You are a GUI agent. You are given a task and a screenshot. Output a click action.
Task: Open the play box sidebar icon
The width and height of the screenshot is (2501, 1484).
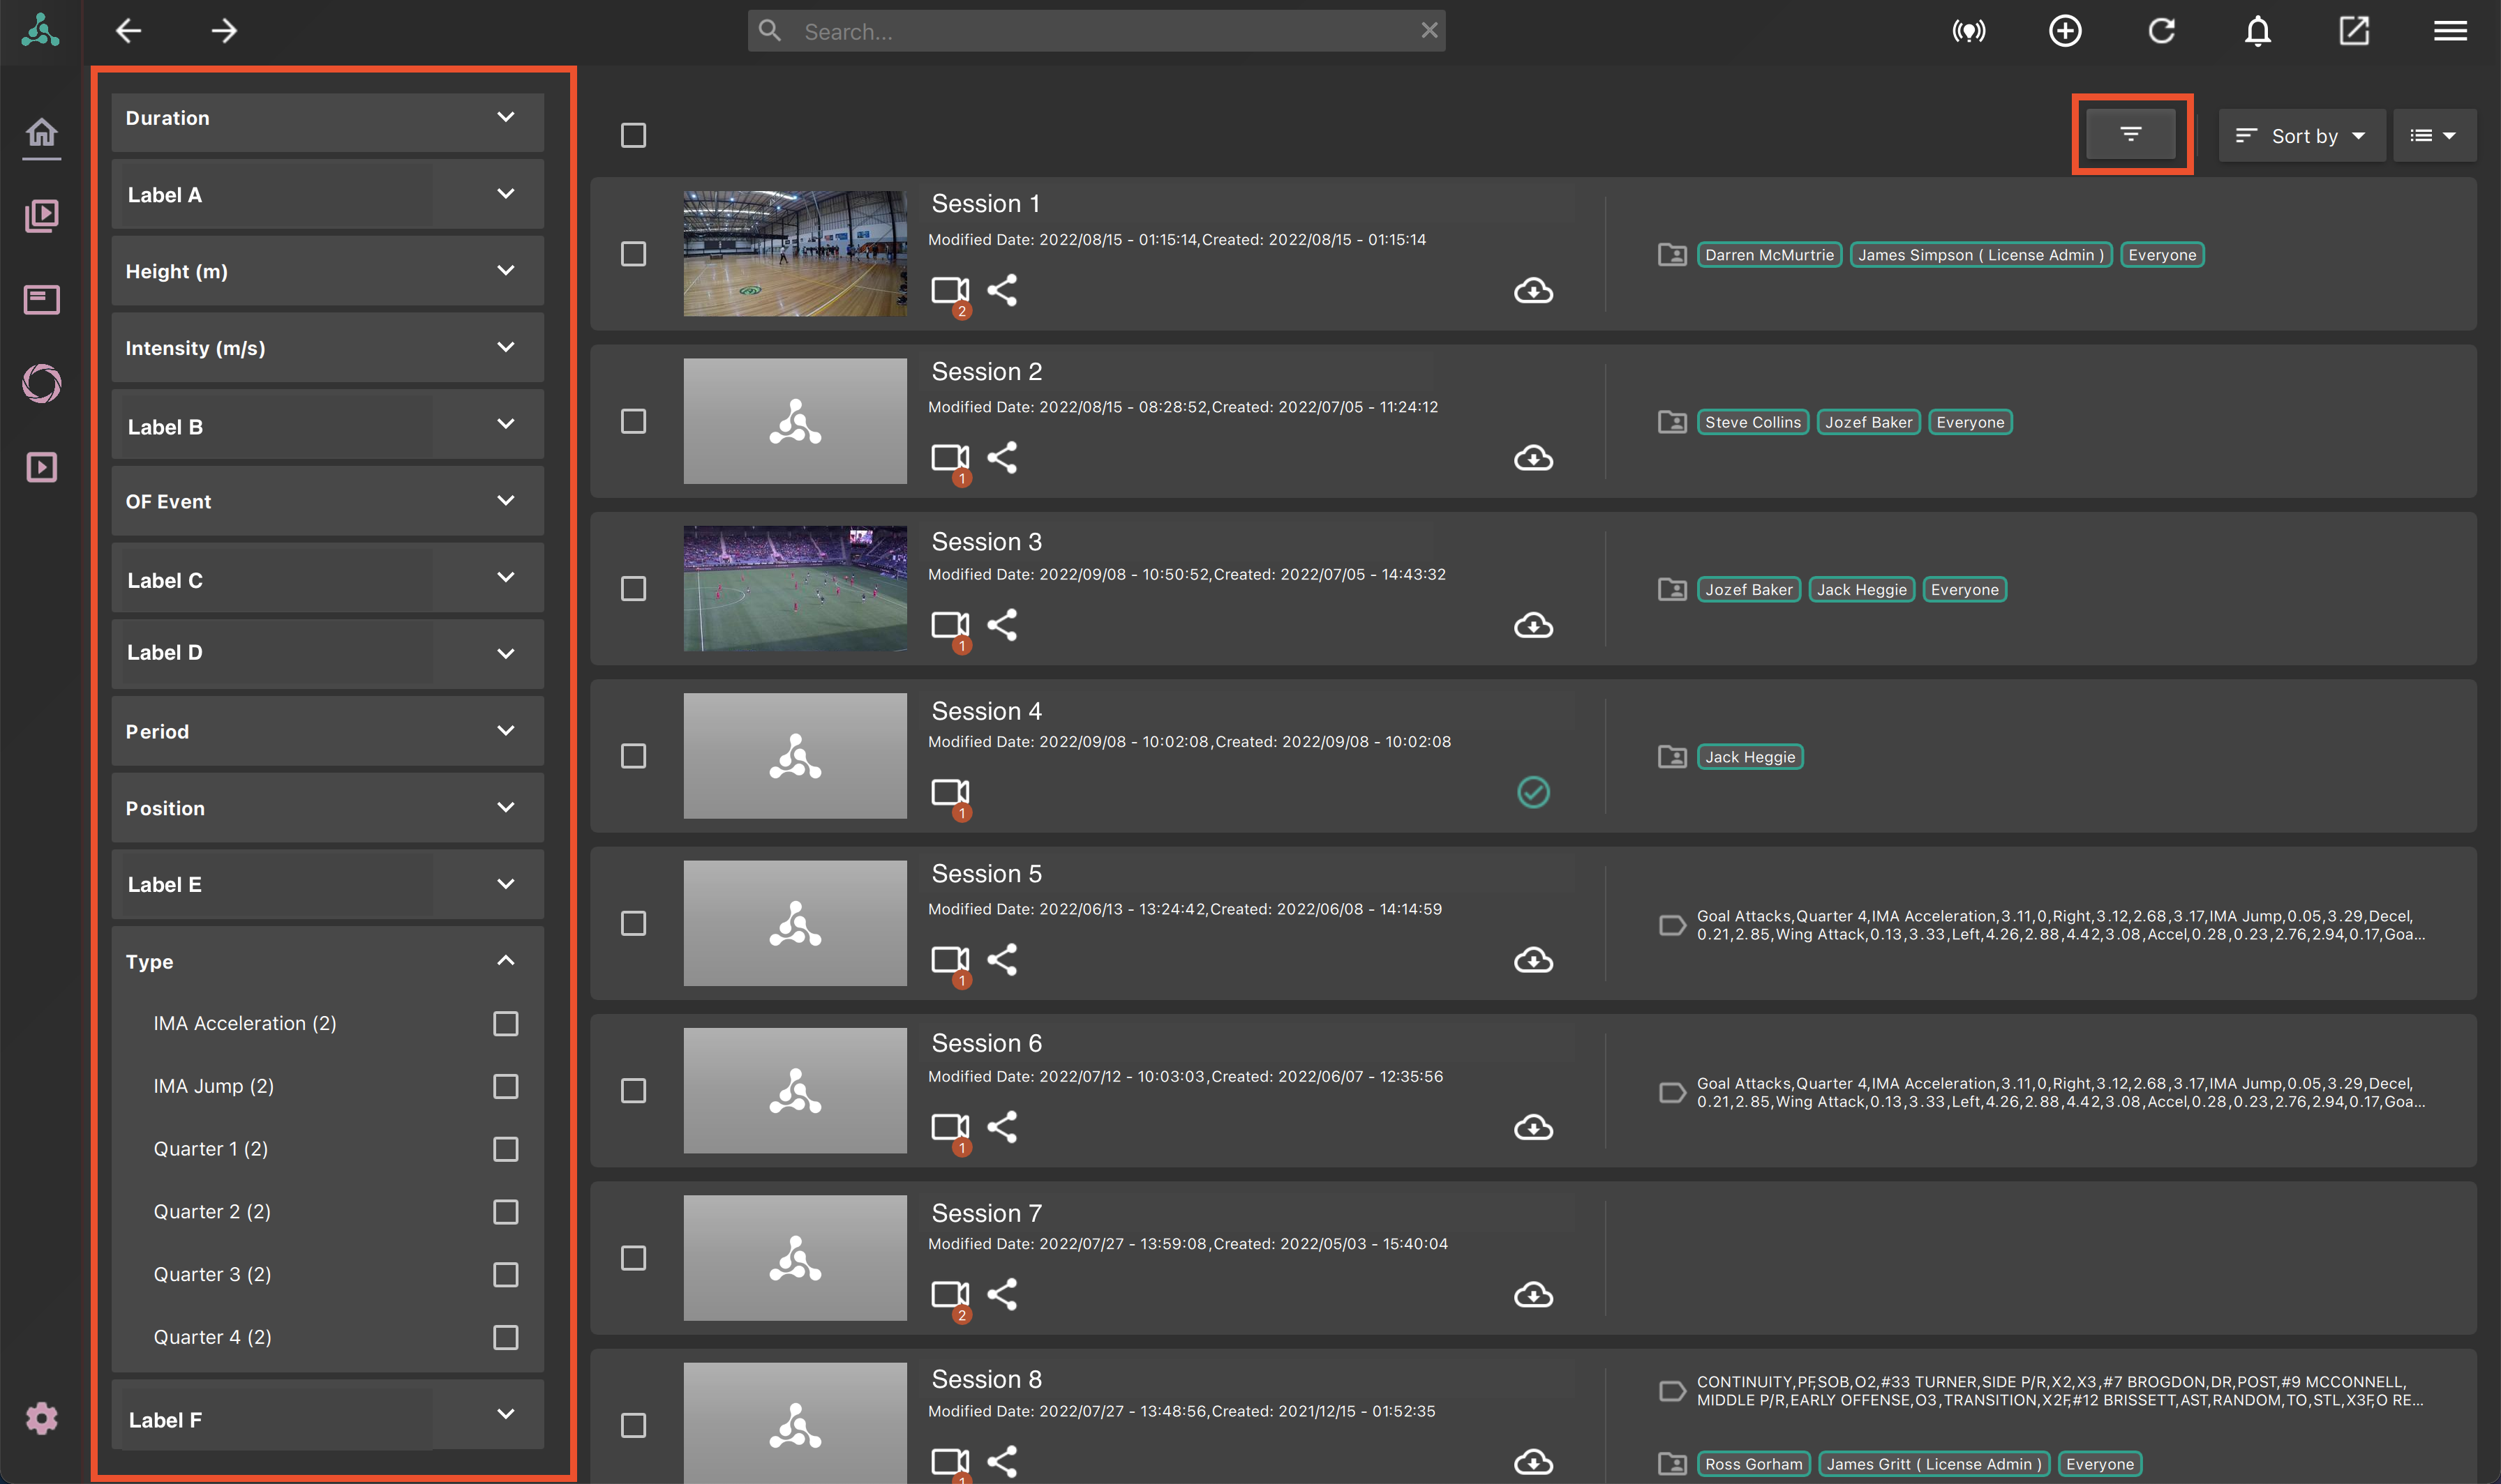41,467
